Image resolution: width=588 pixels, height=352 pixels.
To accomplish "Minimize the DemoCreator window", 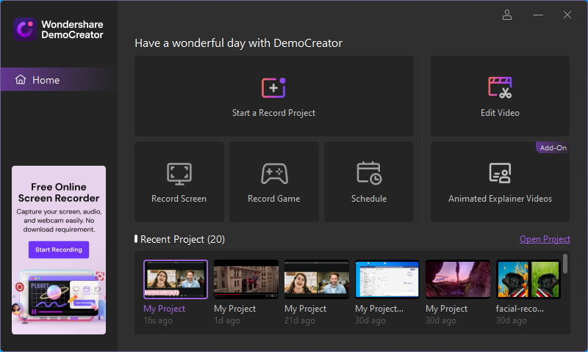I will (538, 15).
